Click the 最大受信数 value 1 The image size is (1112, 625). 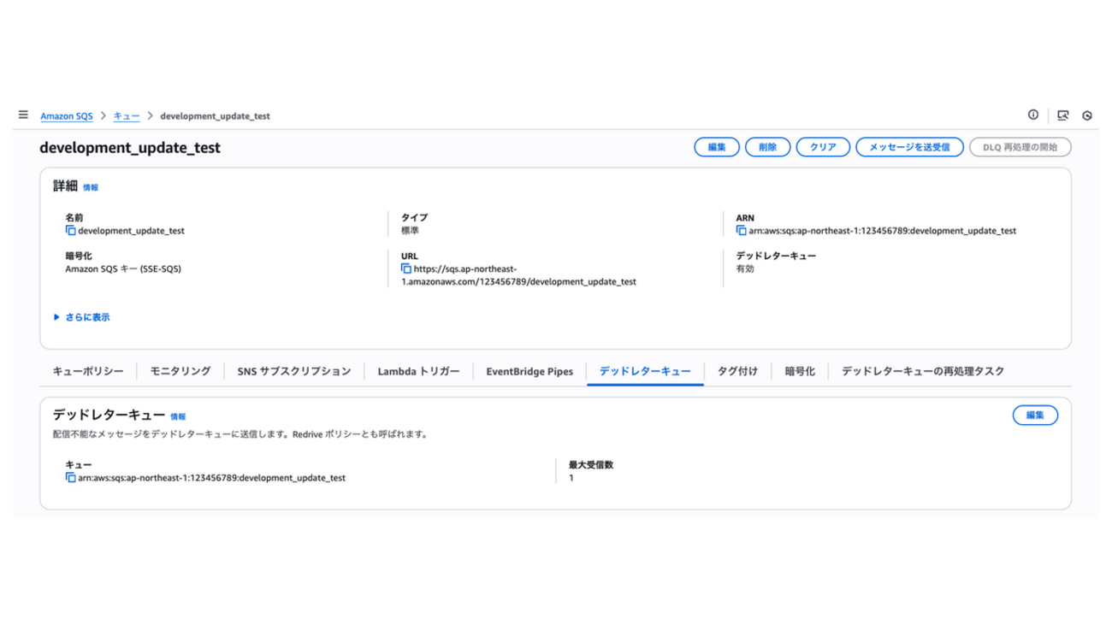(571, 478)
